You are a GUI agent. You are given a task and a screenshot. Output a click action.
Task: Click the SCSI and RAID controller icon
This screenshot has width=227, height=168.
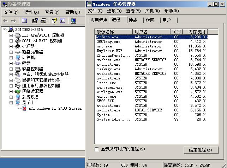pyautogui.click(x=18, y=41)
